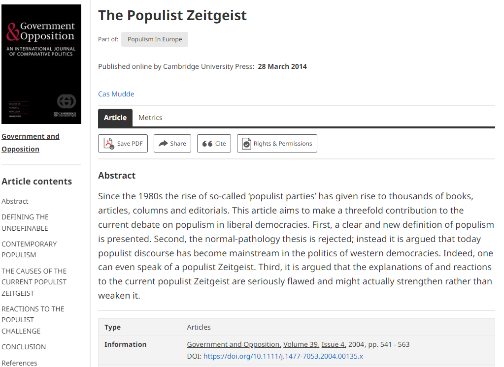This screenshot has width=504, height=367.
Task: Switch to the Metrics tab
Action: (x=150, y=118)
